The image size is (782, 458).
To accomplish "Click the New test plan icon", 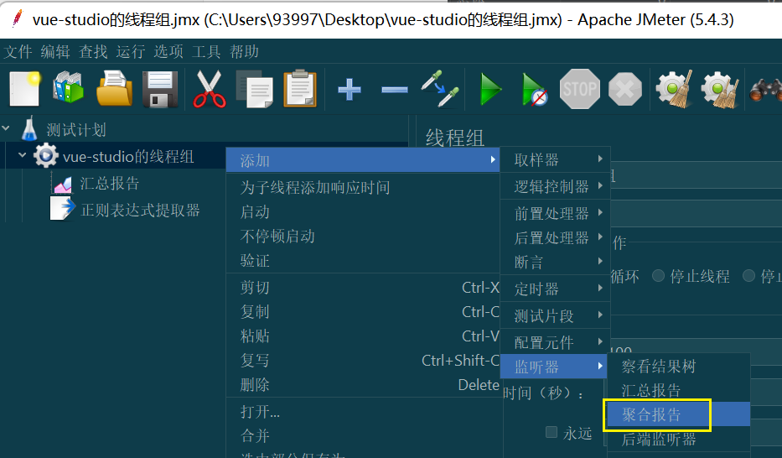I will point(25,89).
